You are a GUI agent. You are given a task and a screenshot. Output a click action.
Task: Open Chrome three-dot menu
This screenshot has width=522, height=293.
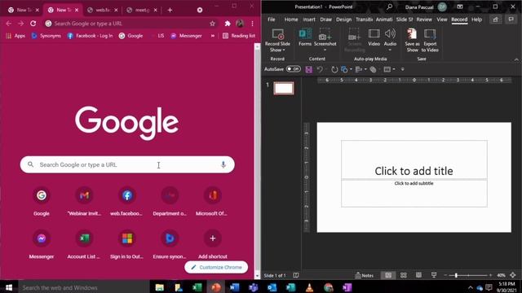(x=252, y=24)
